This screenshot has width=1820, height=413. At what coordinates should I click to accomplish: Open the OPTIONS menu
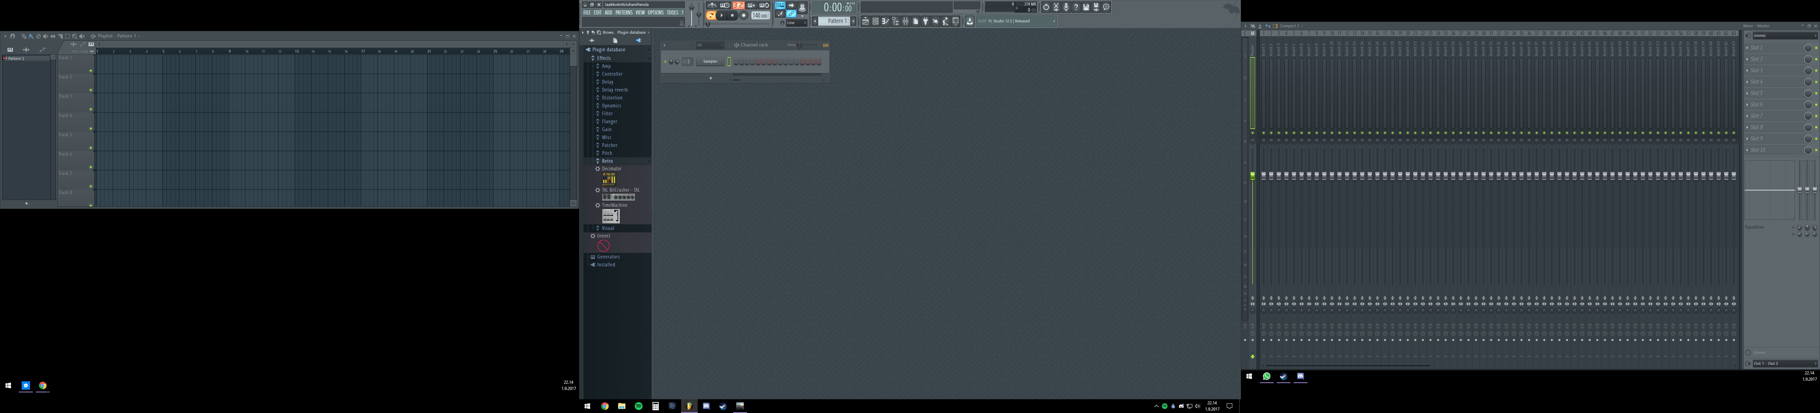coord(656,13)
